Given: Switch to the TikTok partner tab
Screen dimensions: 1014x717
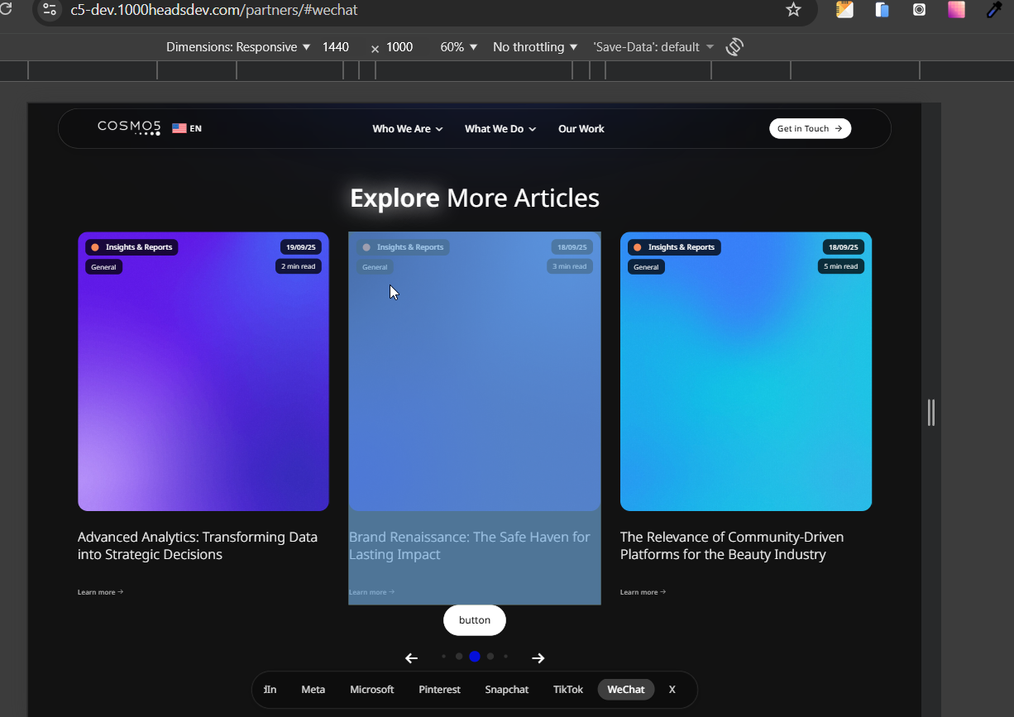Looking at the screenshot, I should point(568,690).
